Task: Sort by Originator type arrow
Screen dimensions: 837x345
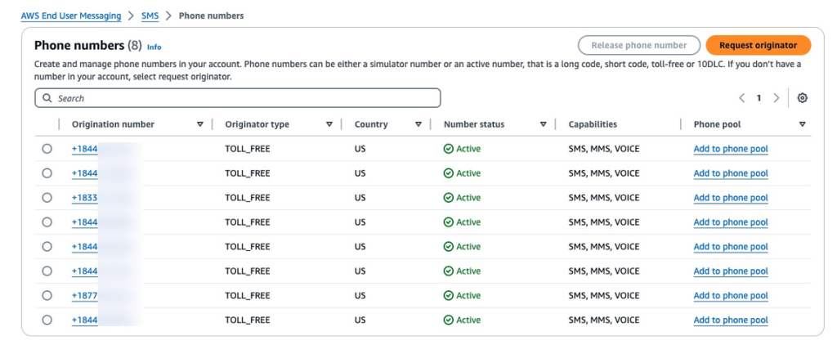Action: coord(329,124)
